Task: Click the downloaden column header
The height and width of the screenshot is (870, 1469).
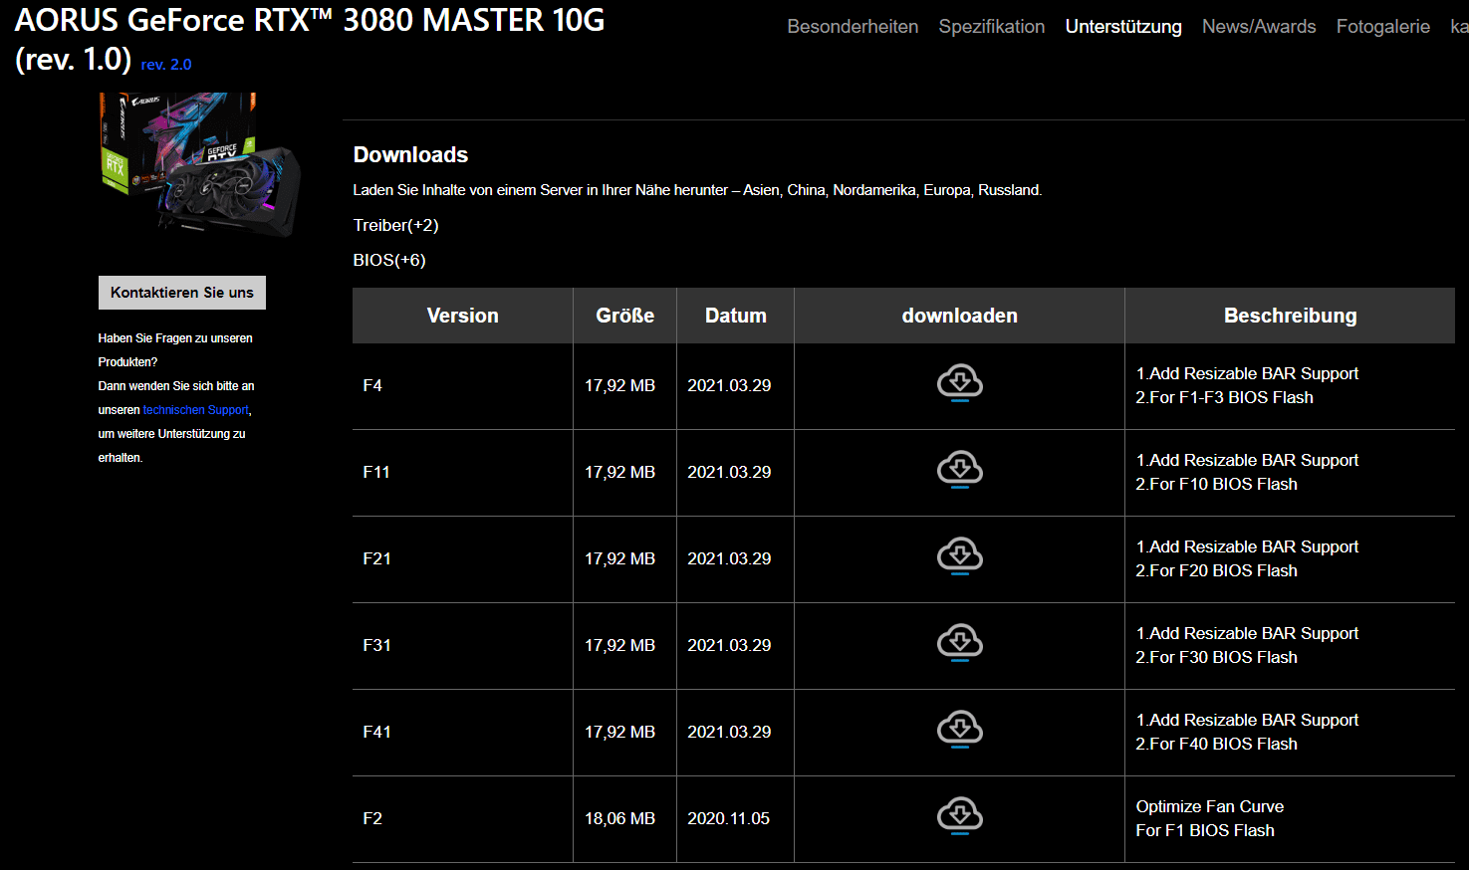Action: pos(960,316)
